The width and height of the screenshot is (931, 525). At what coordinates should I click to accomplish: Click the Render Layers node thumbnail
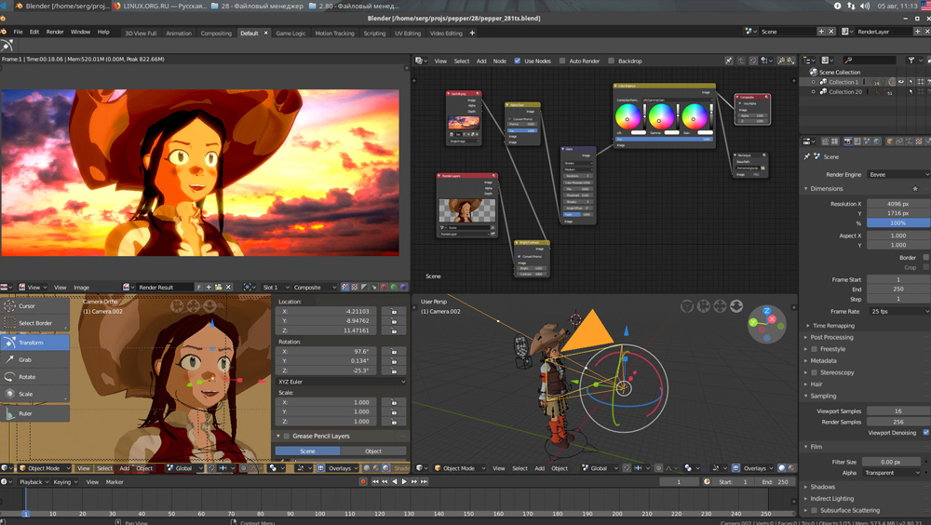click(466, 210)
